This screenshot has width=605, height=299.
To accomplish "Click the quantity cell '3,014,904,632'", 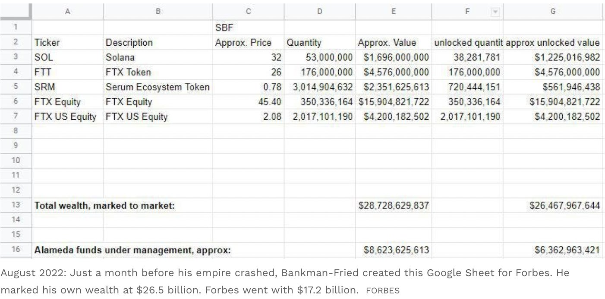I will click(319, 87).
